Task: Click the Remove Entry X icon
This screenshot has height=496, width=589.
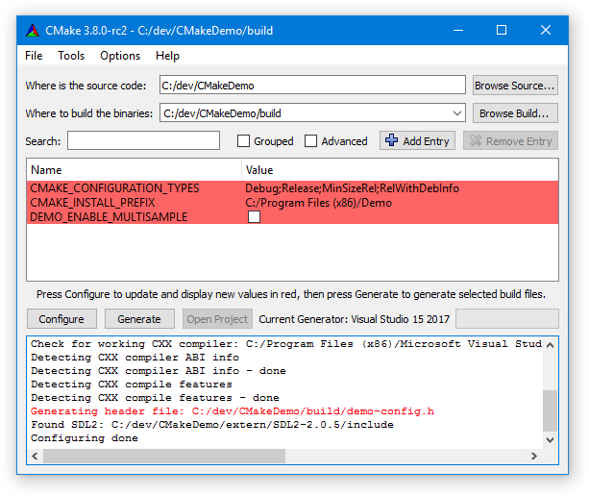Action: click(474, 141)
